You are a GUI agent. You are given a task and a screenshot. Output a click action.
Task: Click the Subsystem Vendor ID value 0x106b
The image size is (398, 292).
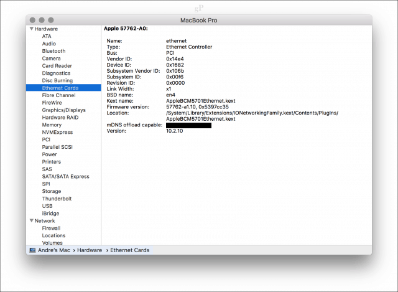pyautogui.click(x=175, y=70)
